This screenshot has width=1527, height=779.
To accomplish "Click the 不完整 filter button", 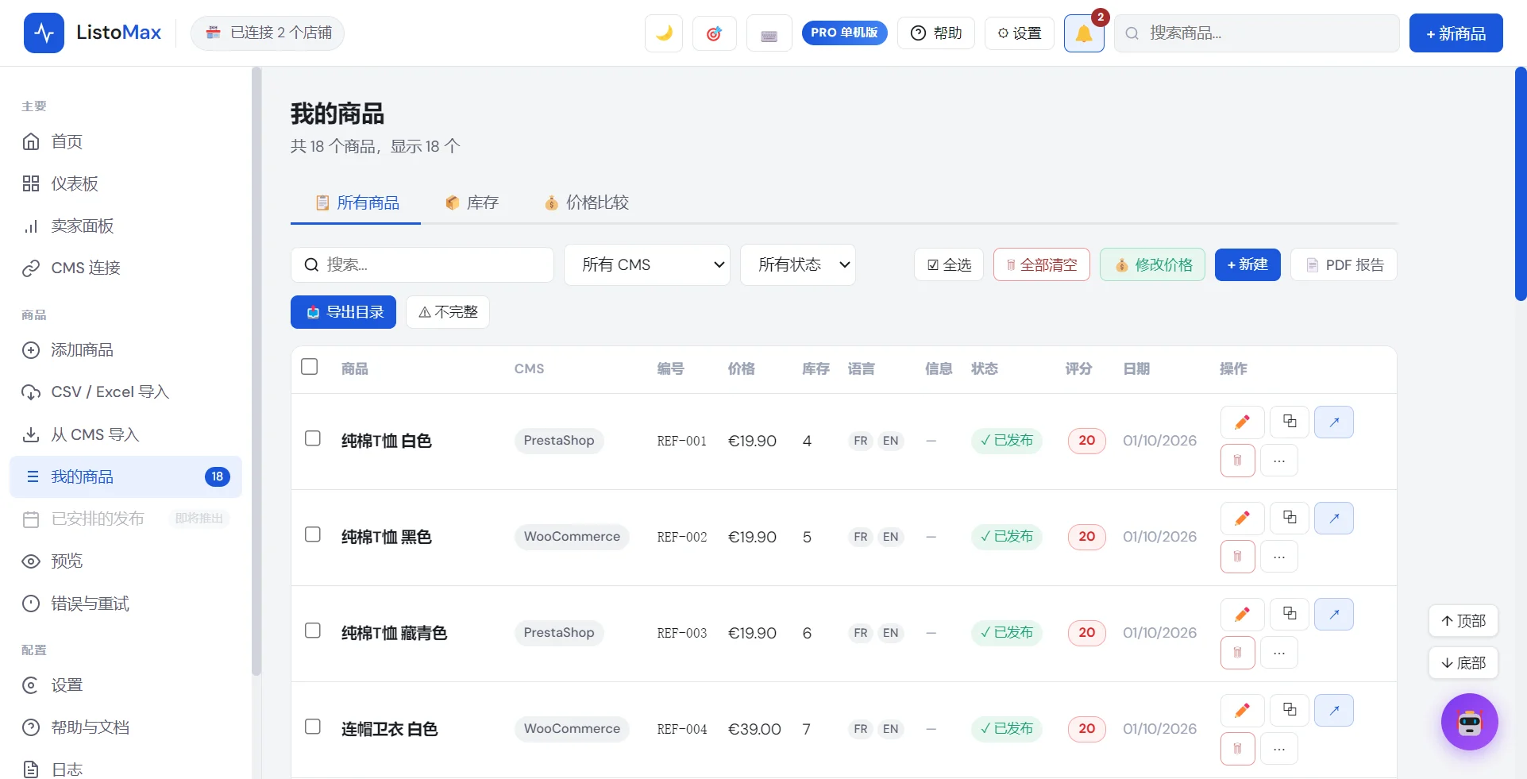I will point(448,312).
